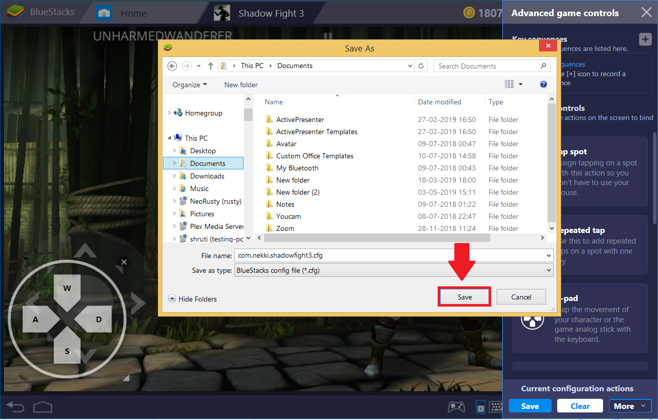Open recent locations dropdown arrow

pyautogui.click(x=199, y=66)
